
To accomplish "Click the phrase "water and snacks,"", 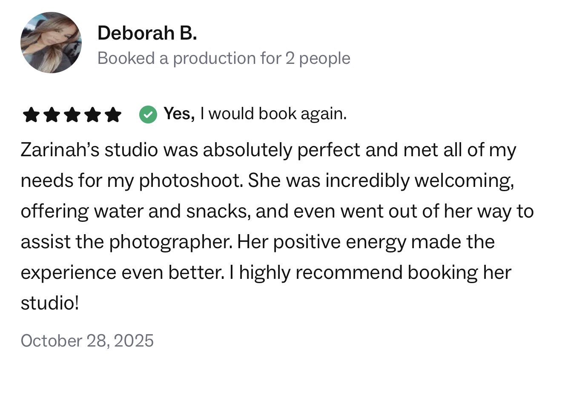I will pyautogui.click(x=172, y=211).
